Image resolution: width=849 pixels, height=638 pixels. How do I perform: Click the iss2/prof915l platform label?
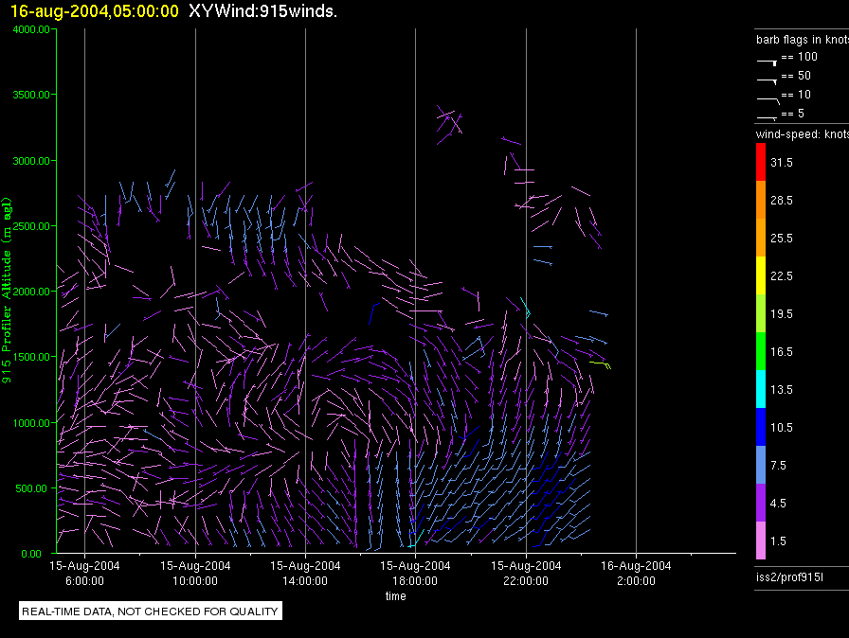click(x=789, y=577)
